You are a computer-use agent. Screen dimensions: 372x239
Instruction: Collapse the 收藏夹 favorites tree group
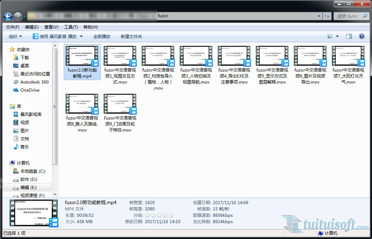6,49
